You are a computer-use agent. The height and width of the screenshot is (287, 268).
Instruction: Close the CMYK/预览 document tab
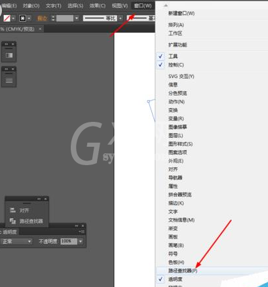point(40,29)
